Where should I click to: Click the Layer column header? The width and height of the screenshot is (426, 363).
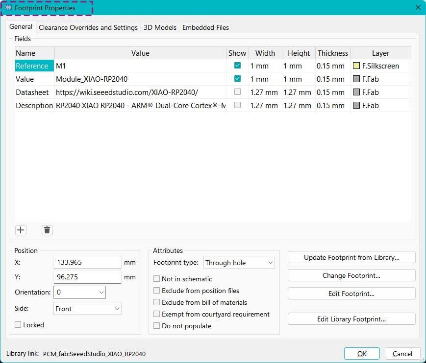click(x=380, y=53)
